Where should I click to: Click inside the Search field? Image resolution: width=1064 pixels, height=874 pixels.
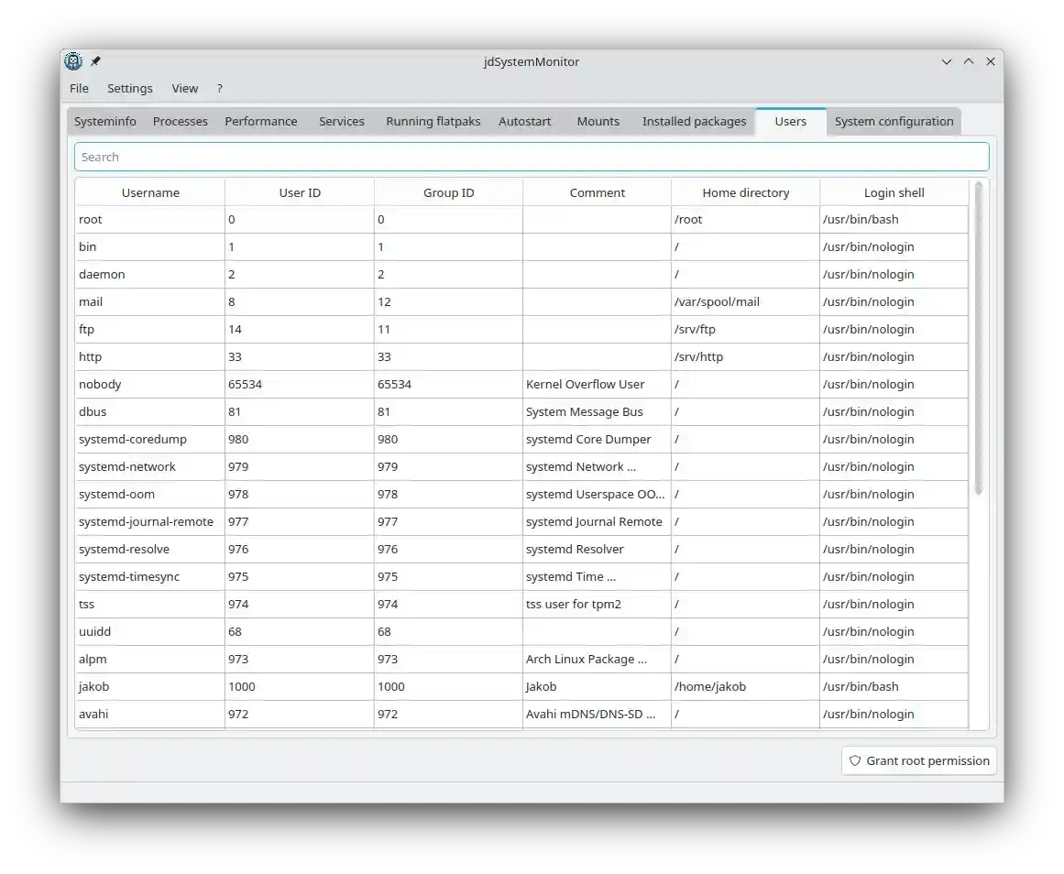[532, 157]
